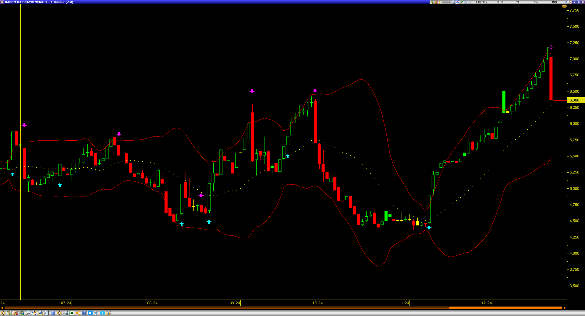Click the green money icon in title bar
This screenshot has height=316, width=585.
(x=432, y=2)
